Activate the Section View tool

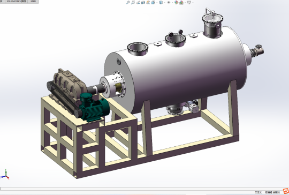pos(143,2)
